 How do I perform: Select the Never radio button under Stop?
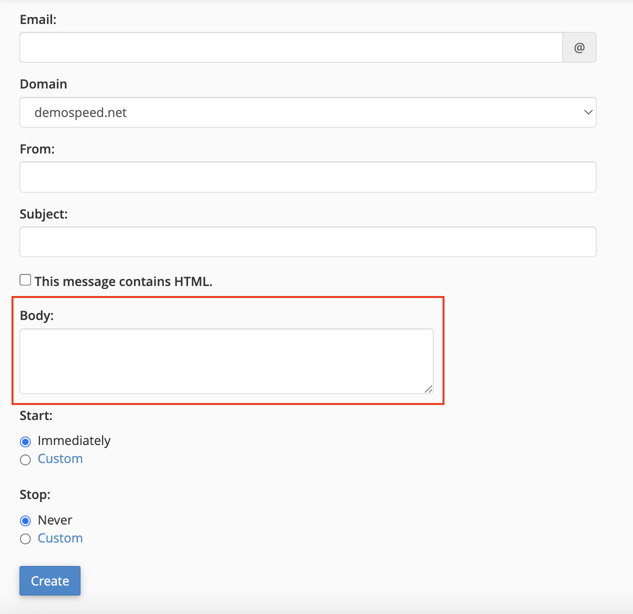(x=25, y=521)
